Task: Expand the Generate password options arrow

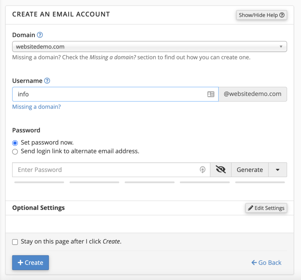Action: pyautogui.click(x=277, y=170)
